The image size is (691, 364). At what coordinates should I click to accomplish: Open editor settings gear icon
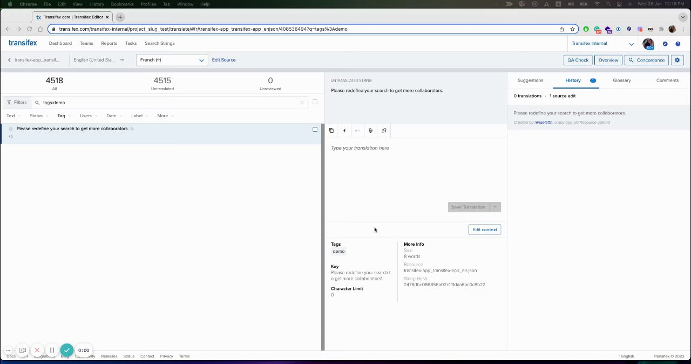pyautogui.click(x=678, y=60)
